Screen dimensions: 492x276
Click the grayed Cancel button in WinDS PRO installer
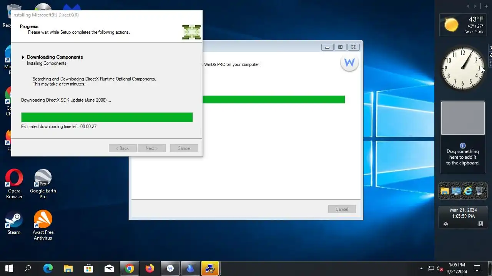[x=342, y=209]
